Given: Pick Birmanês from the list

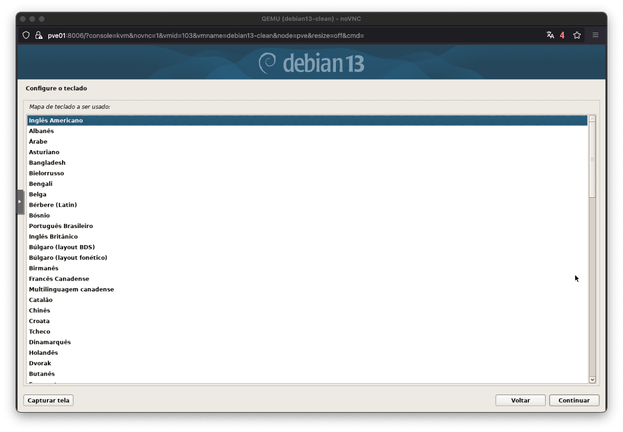Looking at the screenshot, I should click(307, 268).
